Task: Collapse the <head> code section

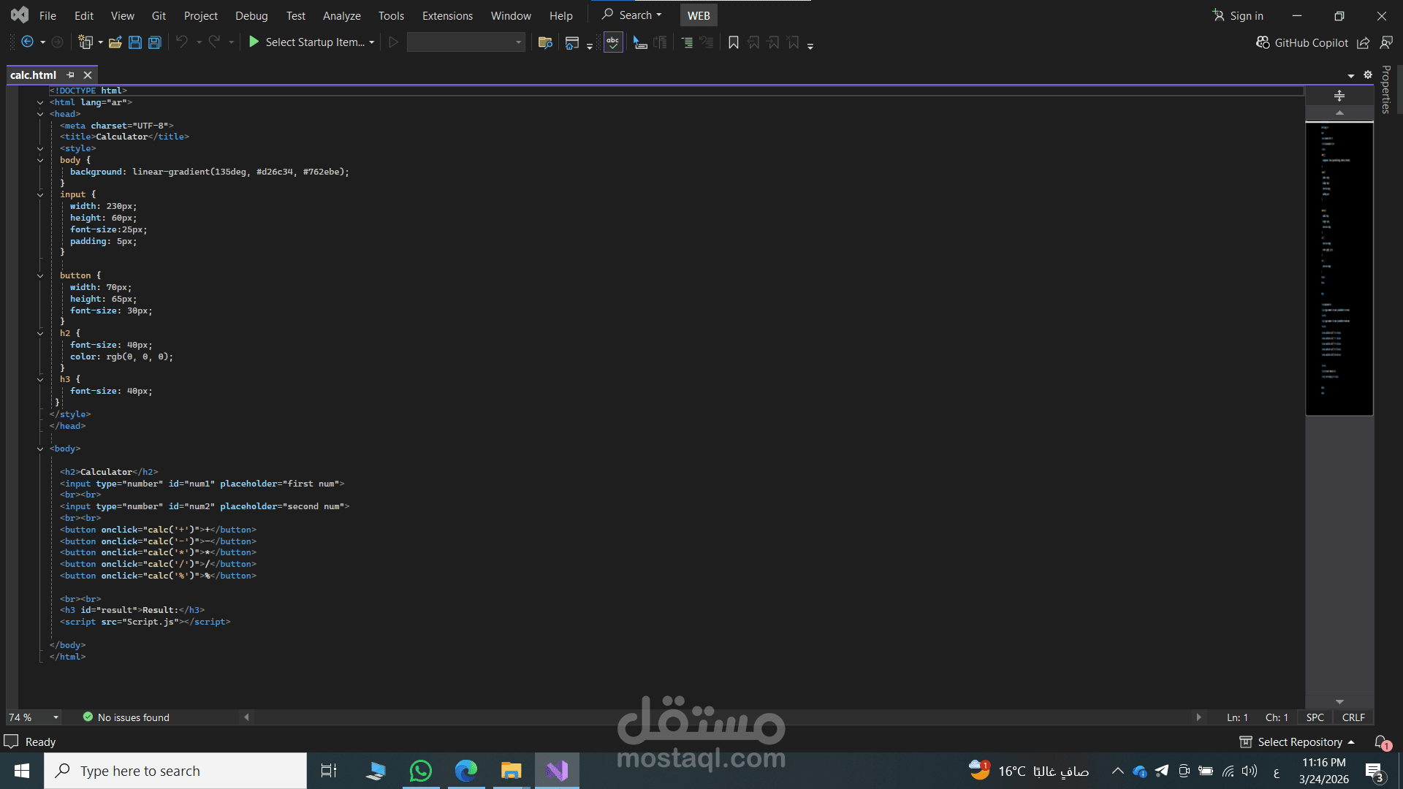Action: coord(40,114)
